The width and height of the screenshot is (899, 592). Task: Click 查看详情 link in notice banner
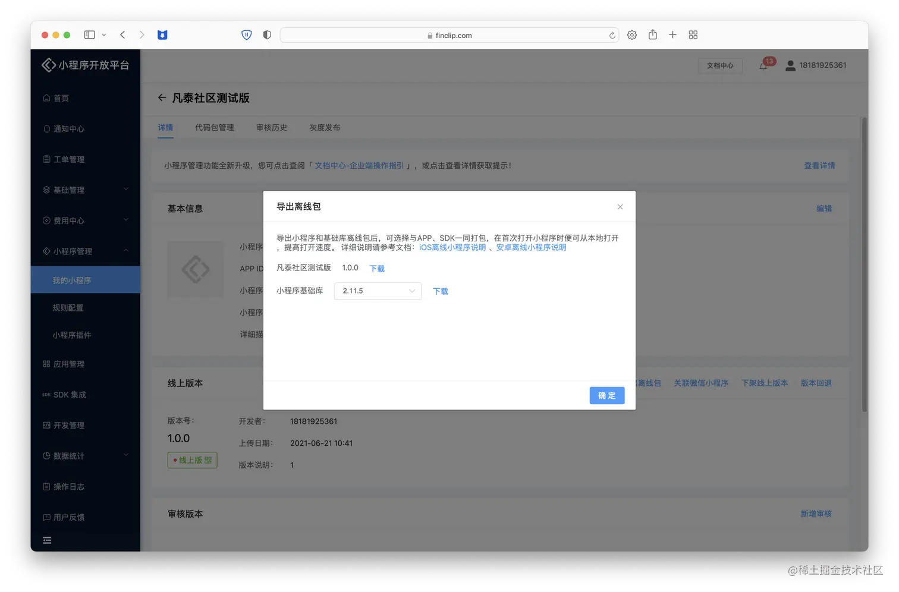(x=819, y=166)
